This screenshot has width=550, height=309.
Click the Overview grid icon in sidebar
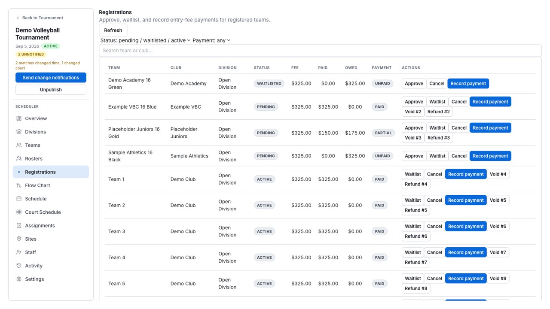(x=19, y=118)
